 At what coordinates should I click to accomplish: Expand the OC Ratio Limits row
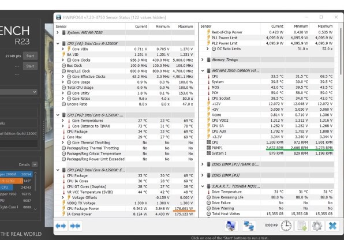pyautogui.click(x=208, y=48)
